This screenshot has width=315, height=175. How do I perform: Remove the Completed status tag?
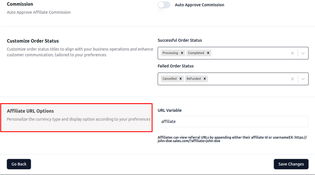tap(208, 53)
